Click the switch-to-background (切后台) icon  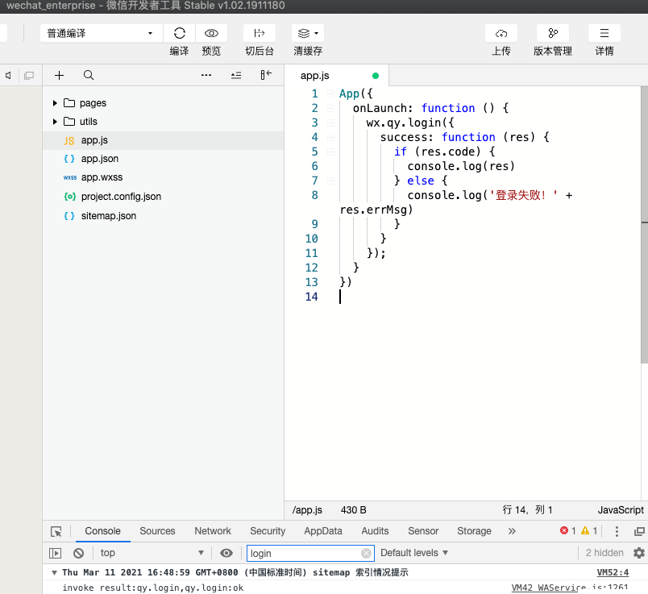(259, 33)
